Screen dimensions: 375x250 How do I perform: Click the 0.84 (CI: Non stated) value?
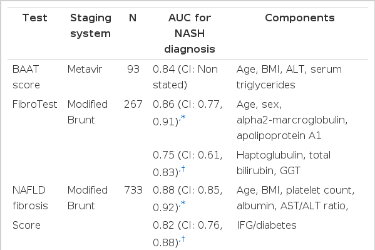pyautogui.click(x=185, y=77)
